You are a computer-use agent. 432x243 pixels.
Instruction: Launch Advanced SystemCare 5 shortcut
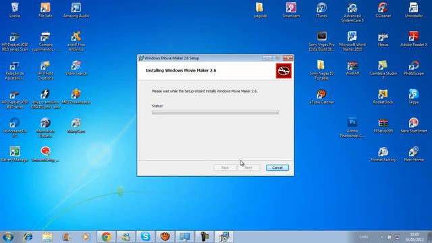click(x=352, y=12)
